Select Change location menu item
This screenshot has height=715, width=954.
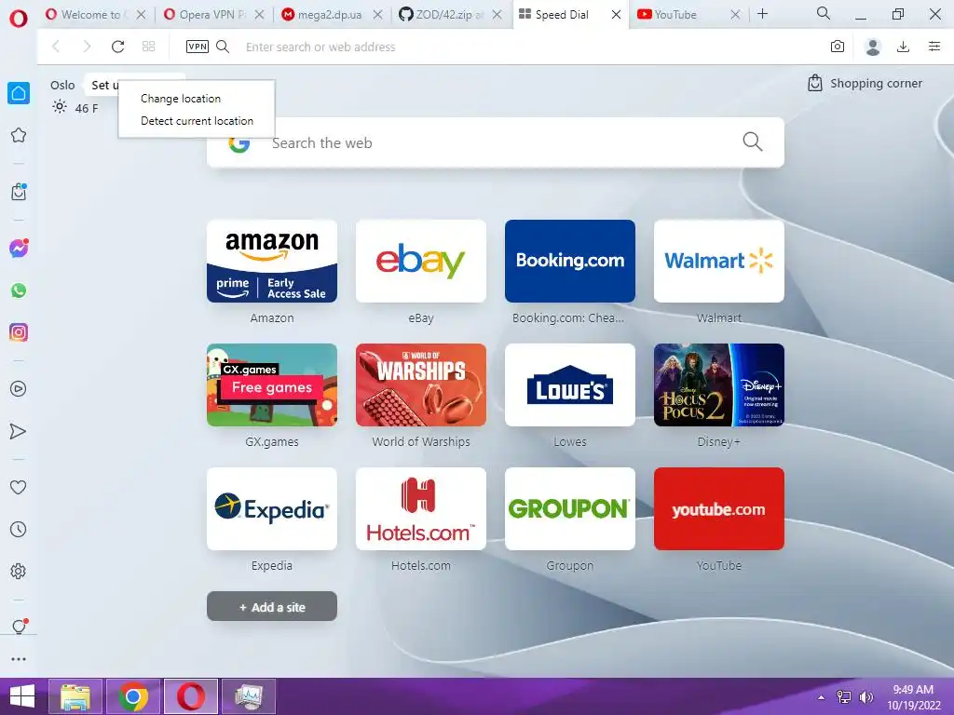(181, 99)
